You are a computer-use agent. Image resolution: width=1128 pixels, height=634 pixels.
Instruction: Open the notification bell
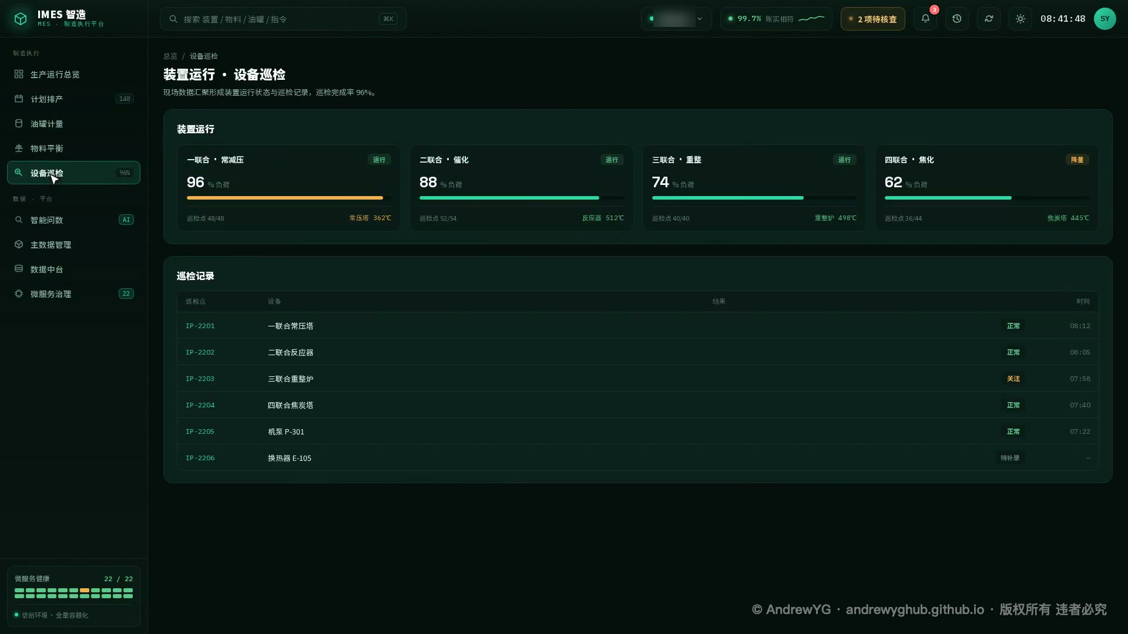pyautogui.click(x=925, y=19)
